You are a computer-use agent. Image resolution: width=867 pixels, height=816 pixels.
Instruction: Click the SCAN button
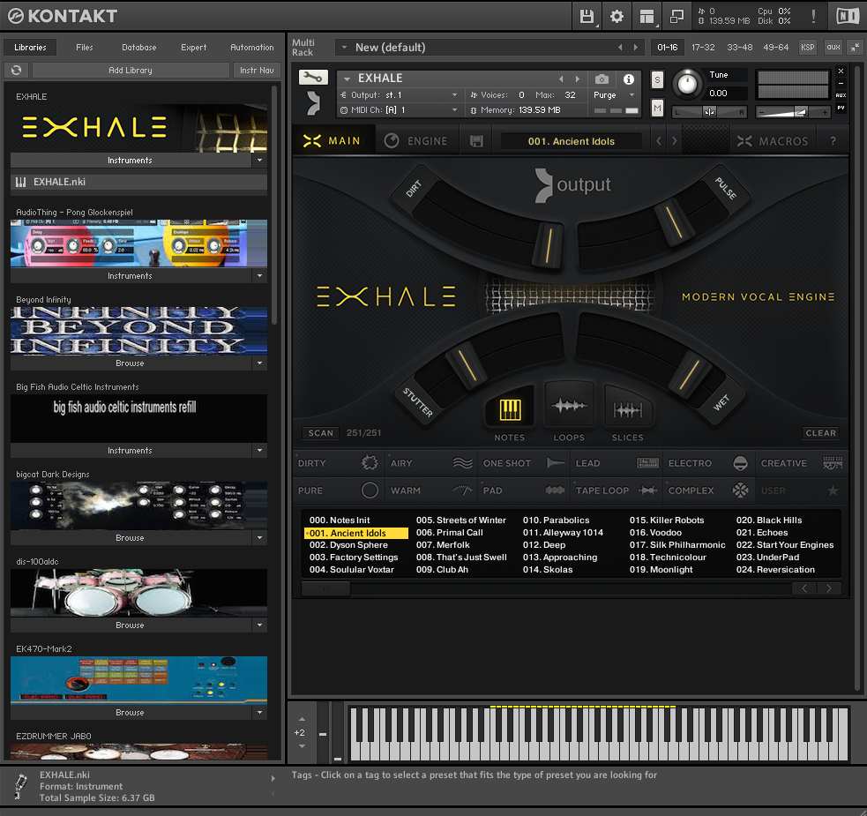(321, 432)
